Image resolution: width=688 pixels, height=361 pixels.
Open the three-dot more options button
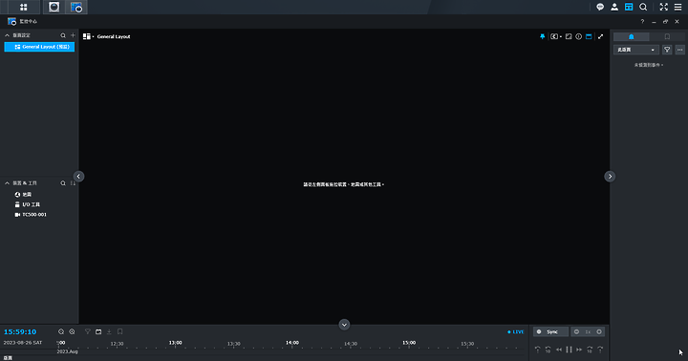point(679,50)
